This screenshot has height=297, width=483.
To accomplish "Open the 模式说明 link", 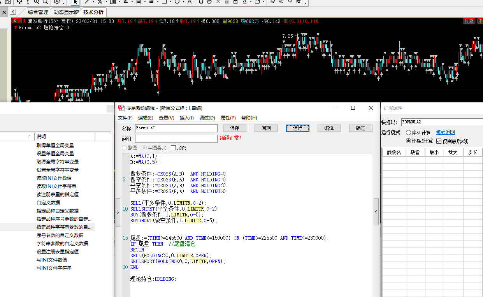I will 445,133.
